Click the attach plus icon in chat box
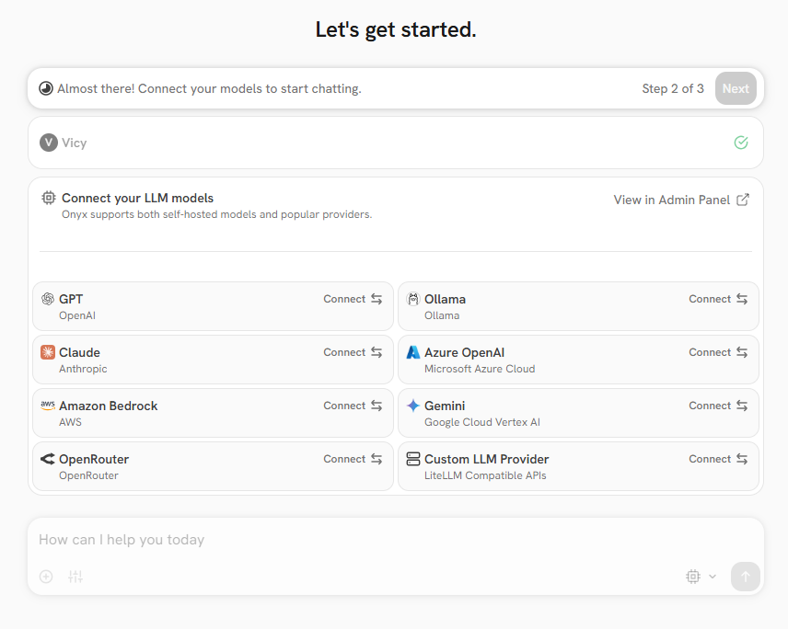The image size is (788, 629). point(46,577)
